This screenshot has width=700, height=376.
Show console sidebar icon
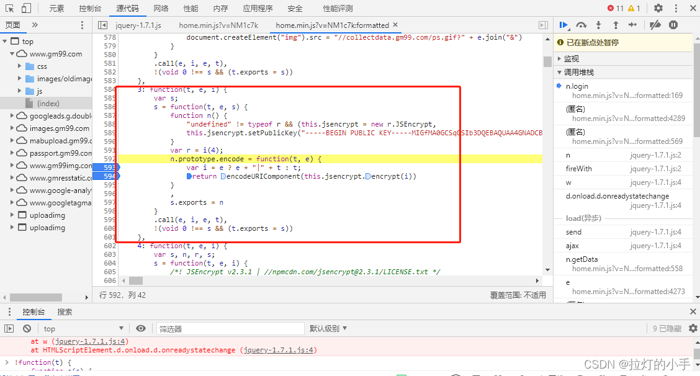coord(9,329)
